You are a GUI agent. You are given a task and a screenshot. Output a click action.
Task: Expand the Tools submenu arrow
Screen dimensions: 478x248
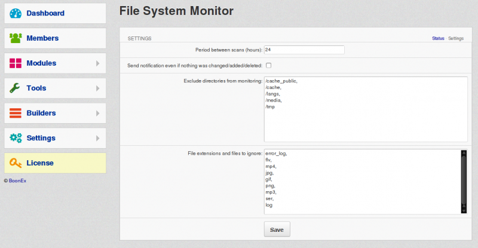98,88
